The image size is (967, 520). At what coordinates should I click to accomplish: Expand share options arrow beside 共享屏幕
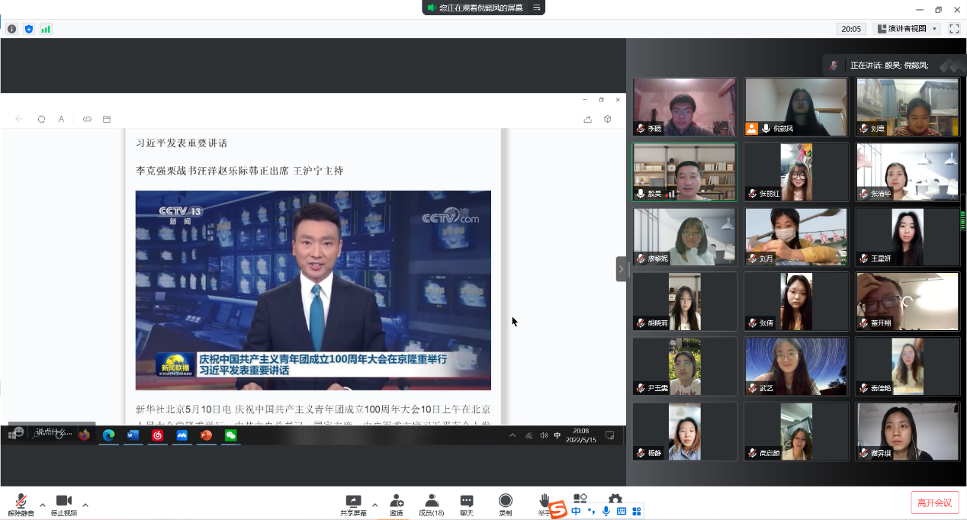[x=374, y=505]
